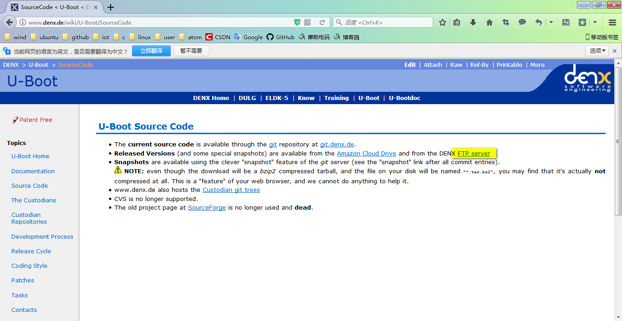622x321 pixels.
Task: Open Coding Style in the Topics sidebar
Action: point(29,266)
